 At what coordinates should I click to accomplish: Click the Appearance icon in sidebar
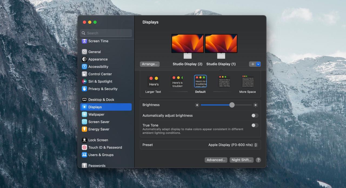pyautogui.click(x=84, y=59)
